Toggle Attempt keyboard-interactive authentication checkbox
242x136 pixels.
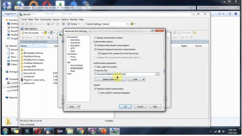pos(96,49)
